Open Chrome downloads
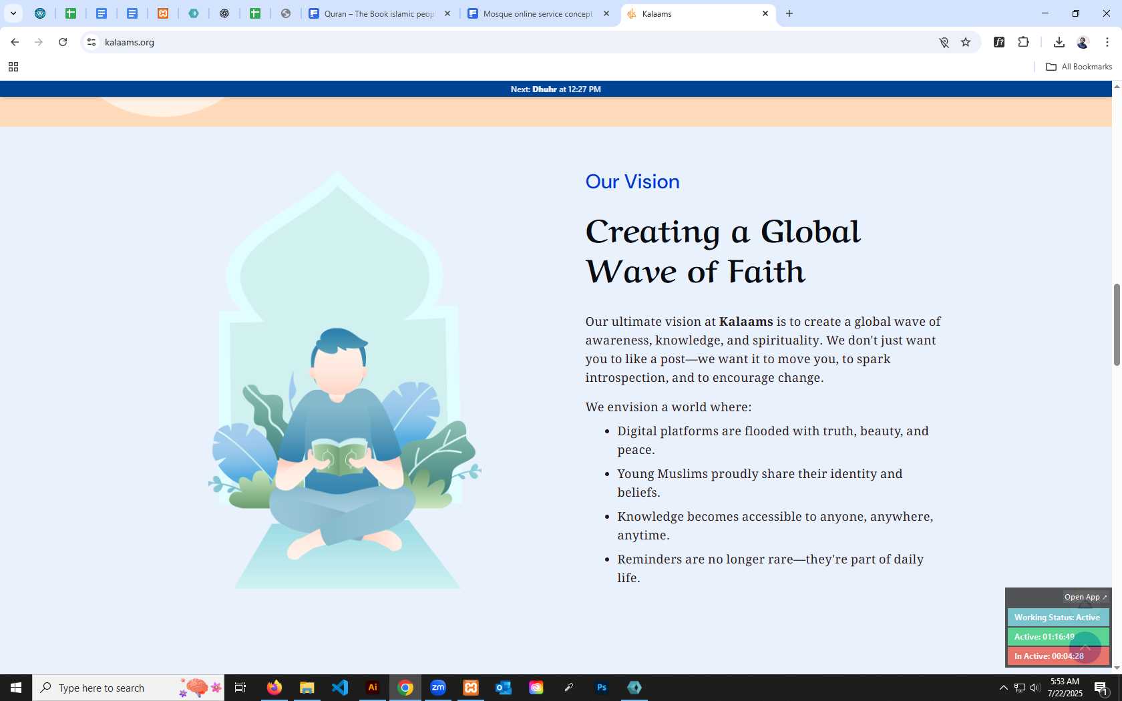 (x=1059, y=42)
